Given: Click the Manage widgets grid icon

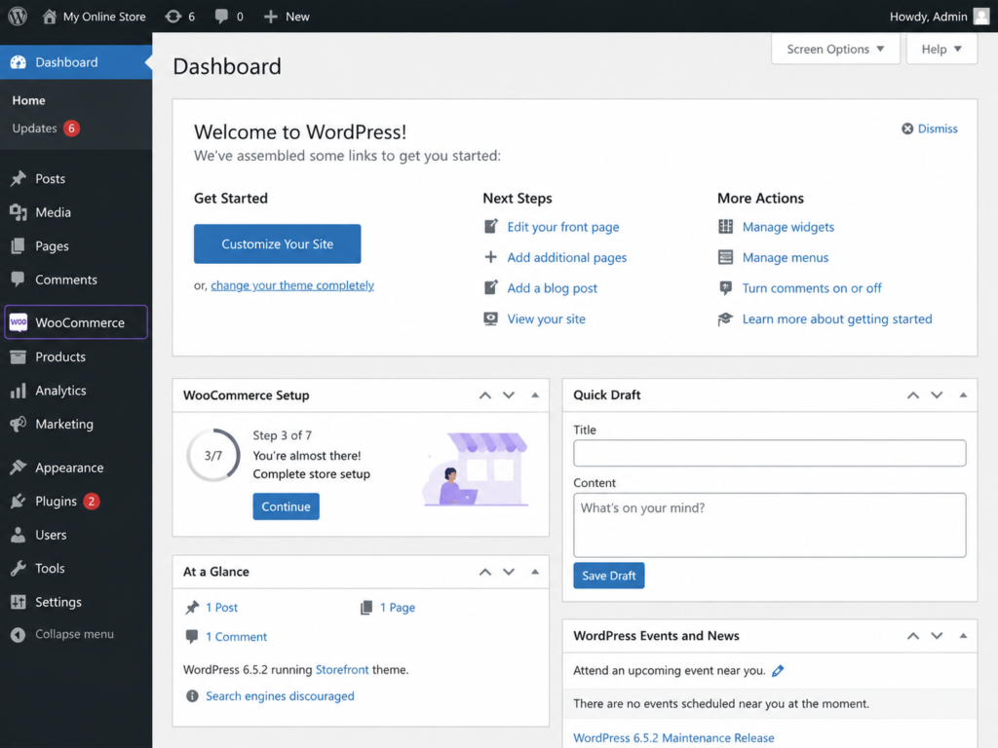Looking at the screenshot, I should click(725, 226).
